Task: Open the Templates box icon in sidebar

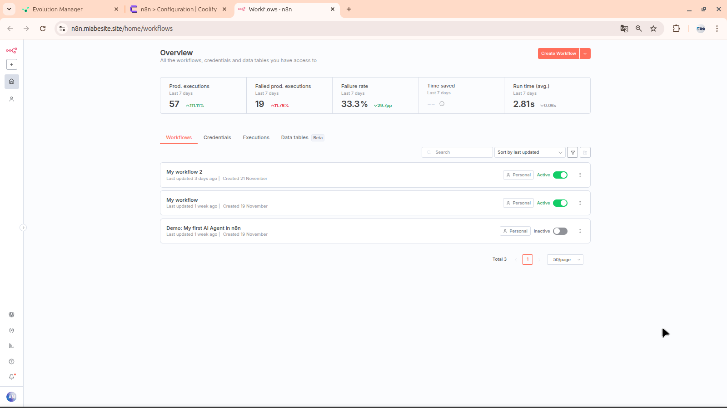Action: [x=11, y=315]
